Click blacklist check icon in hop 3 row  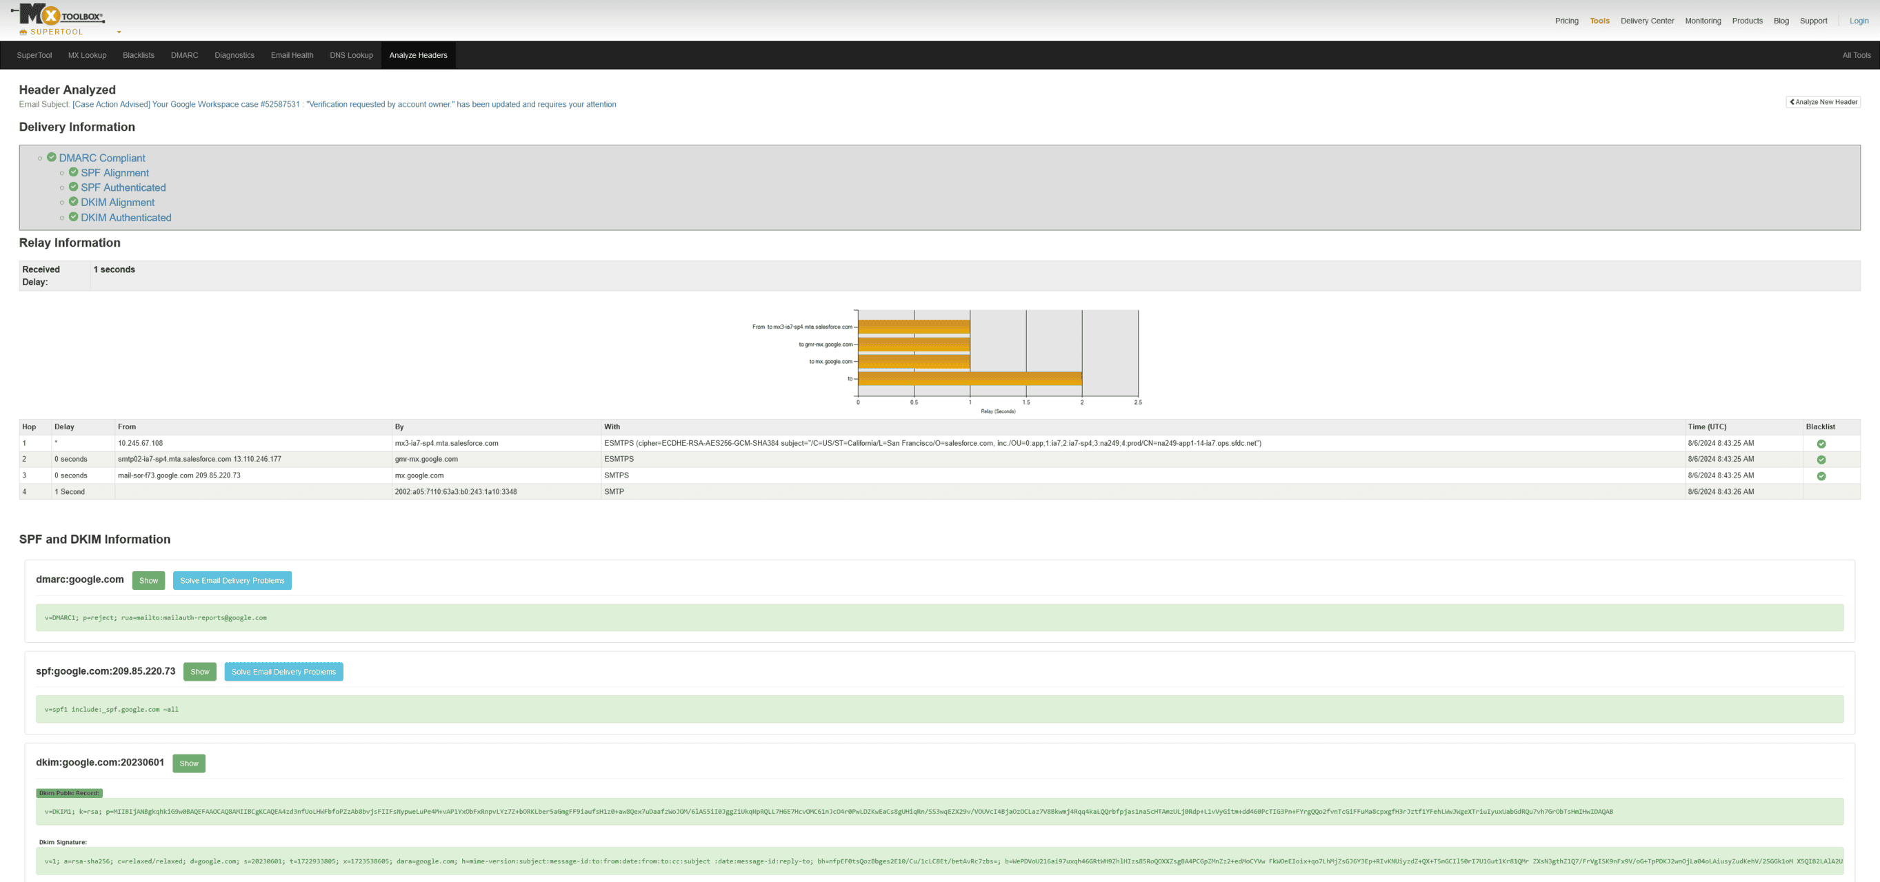(x=1821, y=476)
